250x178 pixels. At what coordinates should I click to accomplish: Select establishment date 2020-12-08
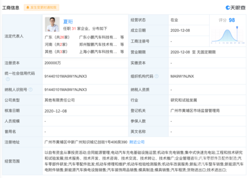click(x=180, y=31)
